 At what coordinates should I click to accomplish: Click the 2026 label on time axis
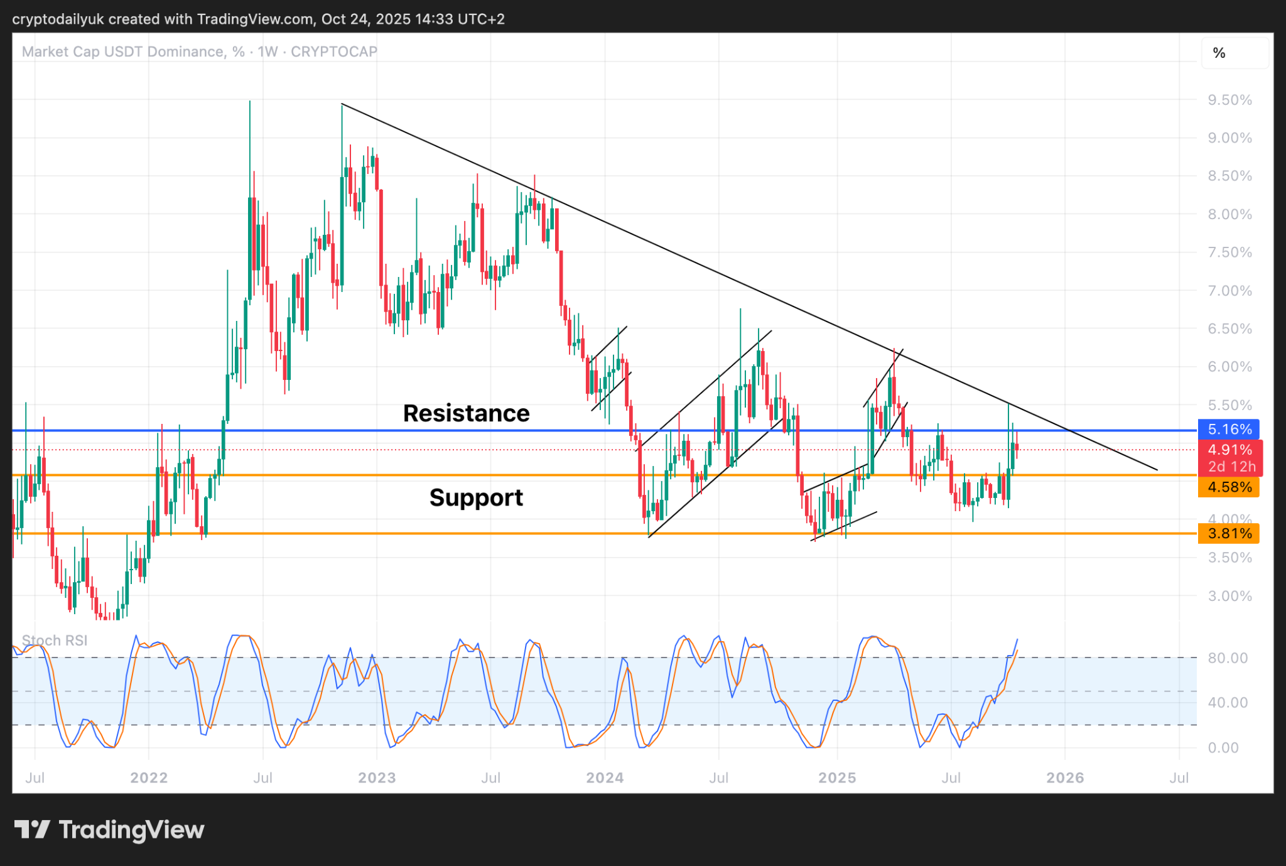1065,778
